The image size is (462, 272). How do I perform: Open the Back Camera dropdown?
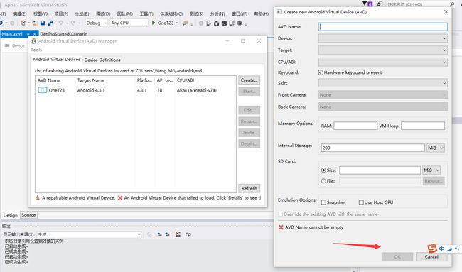(383, 107)
